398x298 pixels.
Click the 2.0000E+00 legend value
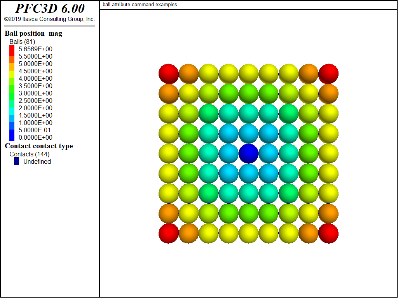tap(35, 108)
